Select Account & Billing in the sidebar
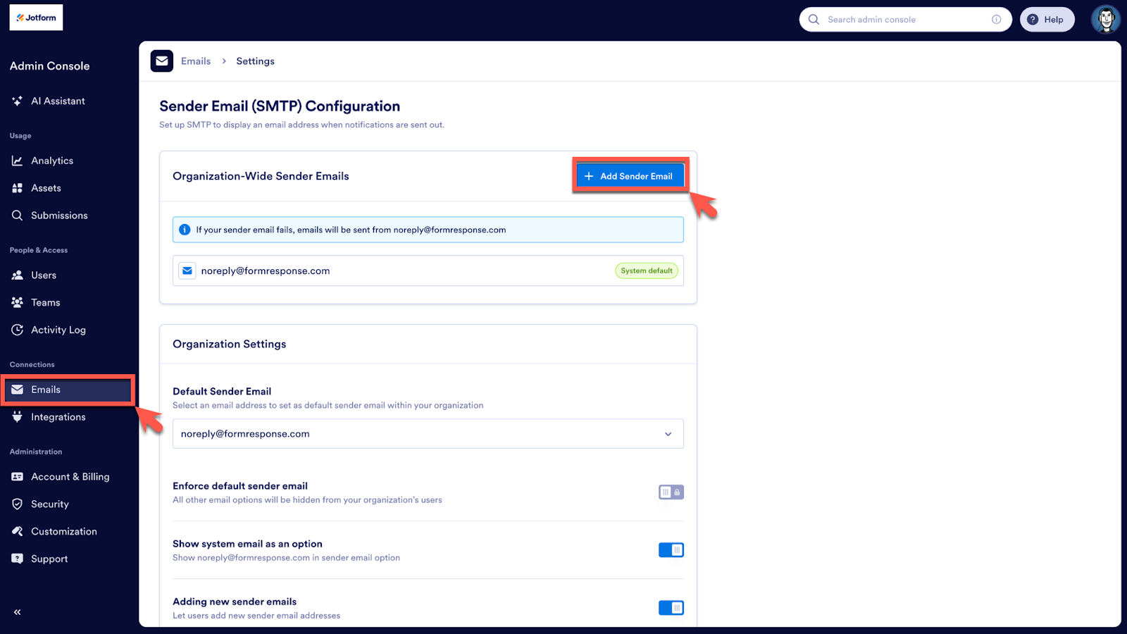 click(x=70, y=476)
